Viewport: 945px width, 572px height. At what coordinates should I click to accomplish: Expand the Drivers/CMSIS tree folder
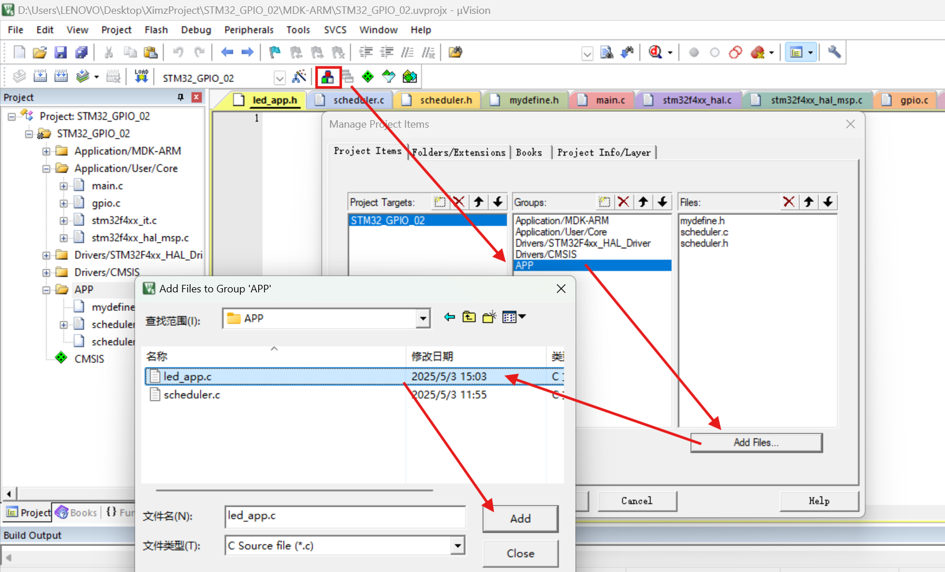coord(46,273)
